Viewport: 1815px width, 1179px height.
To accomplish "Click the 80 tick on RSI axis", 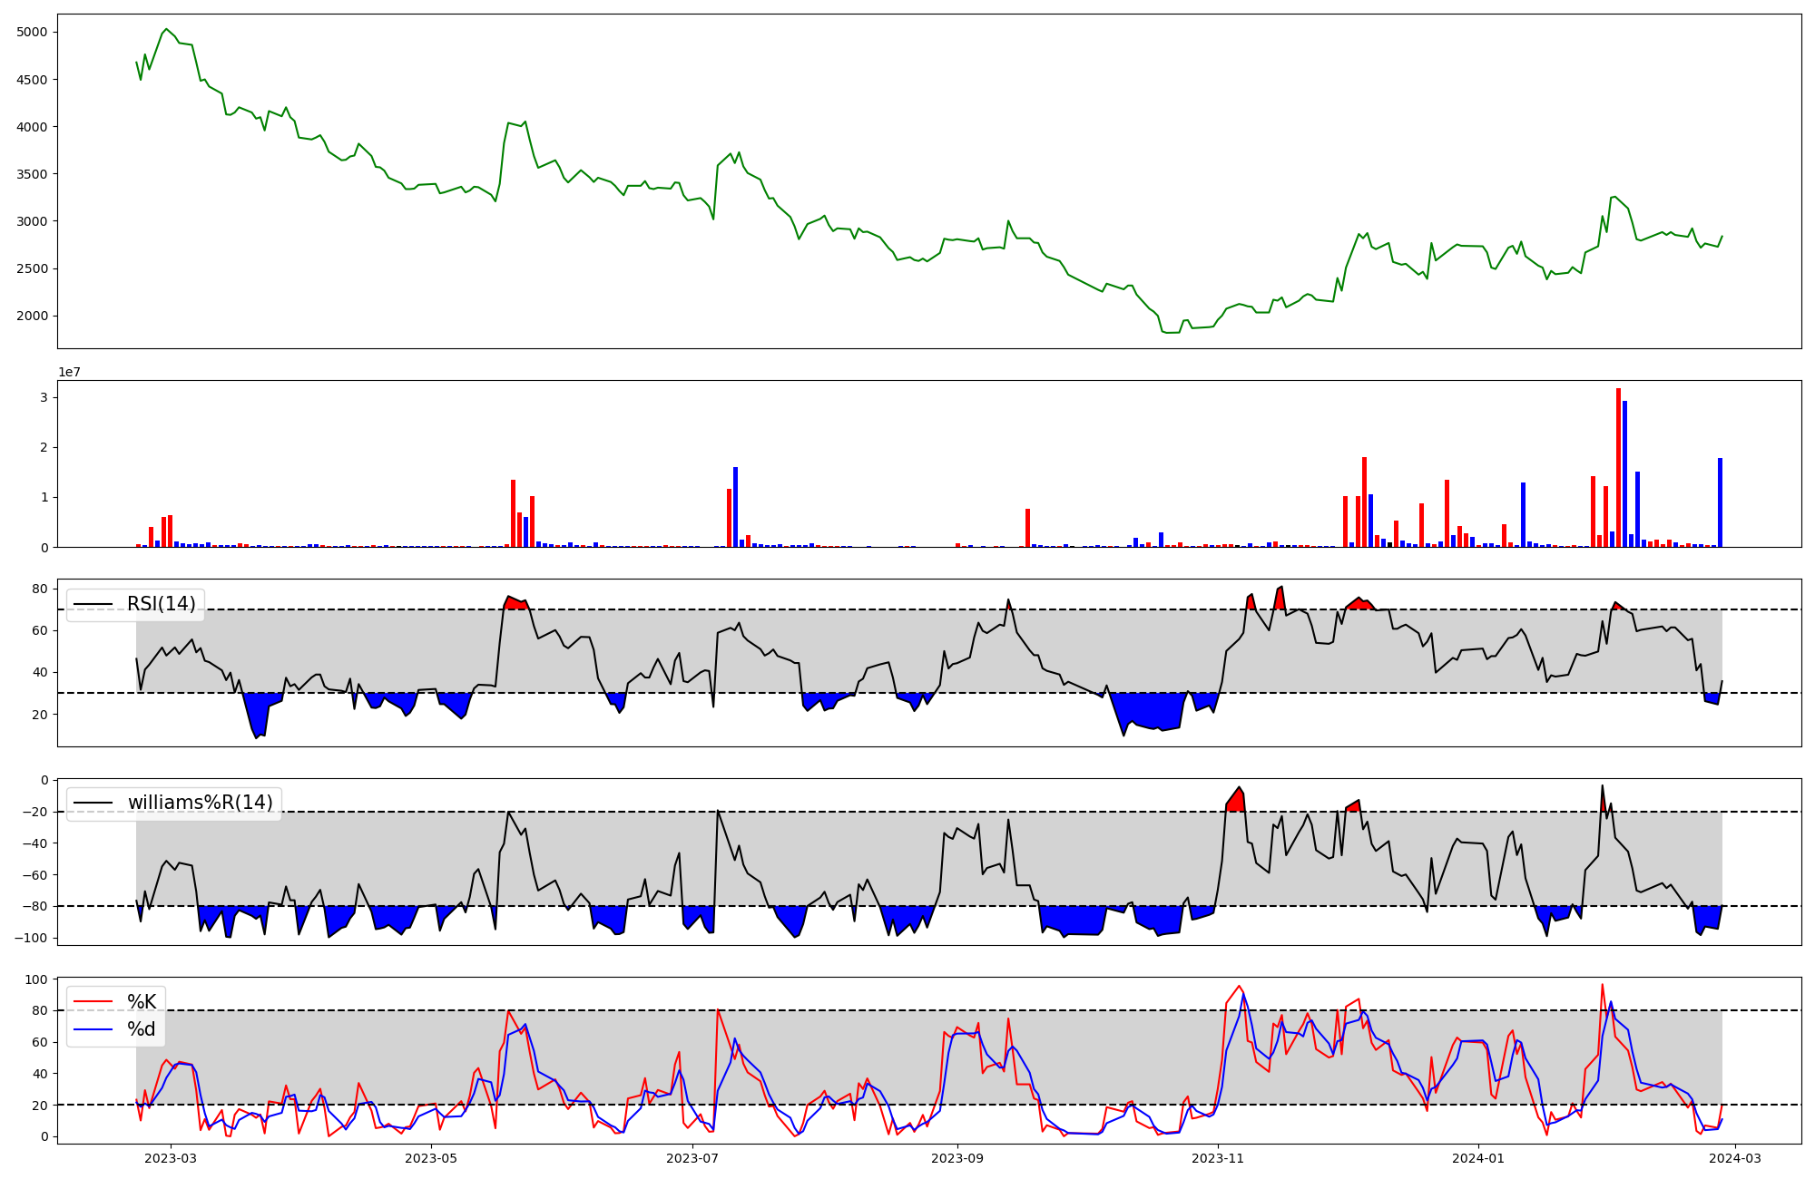I will [x=40, y=589].
